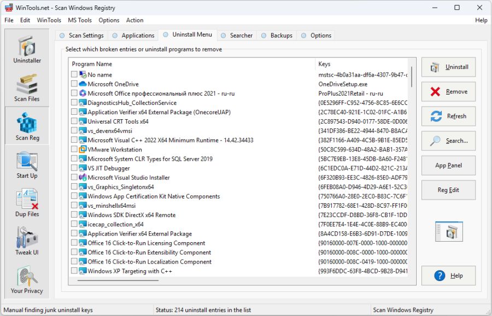Click the vs_Graphics_Singletonx64 icon
This screenshot has width=492, height=316.
click(x=83, y=187)
